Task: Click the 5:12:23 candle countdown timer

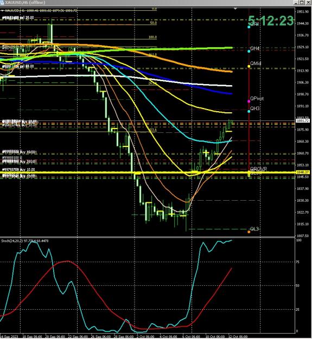Action: [x=271, y=21]
